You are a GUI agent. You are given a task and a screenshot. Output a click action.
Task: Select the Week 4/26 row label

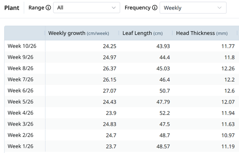21,113
